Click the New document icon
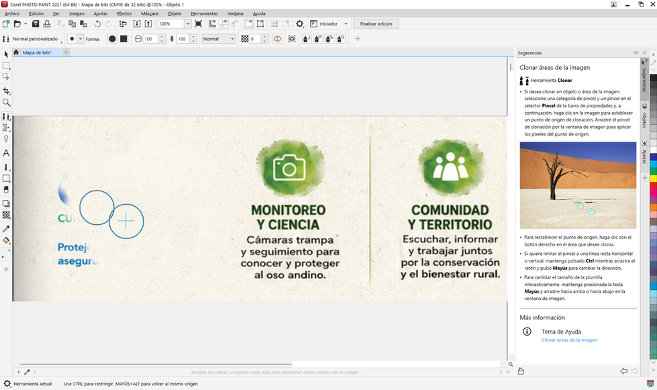657x390 pixels. [x=6, y=24]
